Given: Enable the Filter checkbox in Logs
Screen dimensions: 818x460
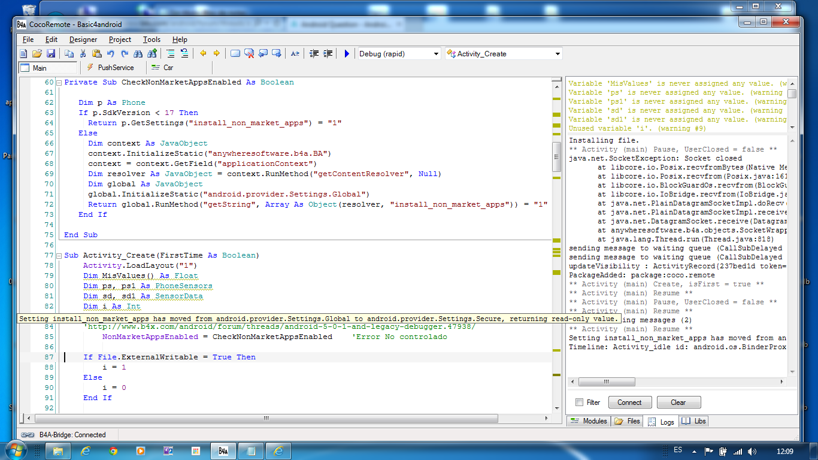Looking at the screenshot, I should pos(579,402).
